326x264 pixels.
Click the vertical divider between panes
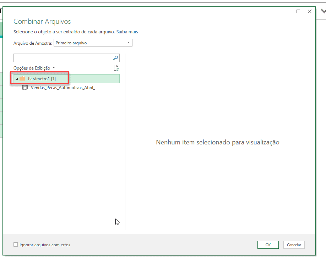(x=125, y=142)
